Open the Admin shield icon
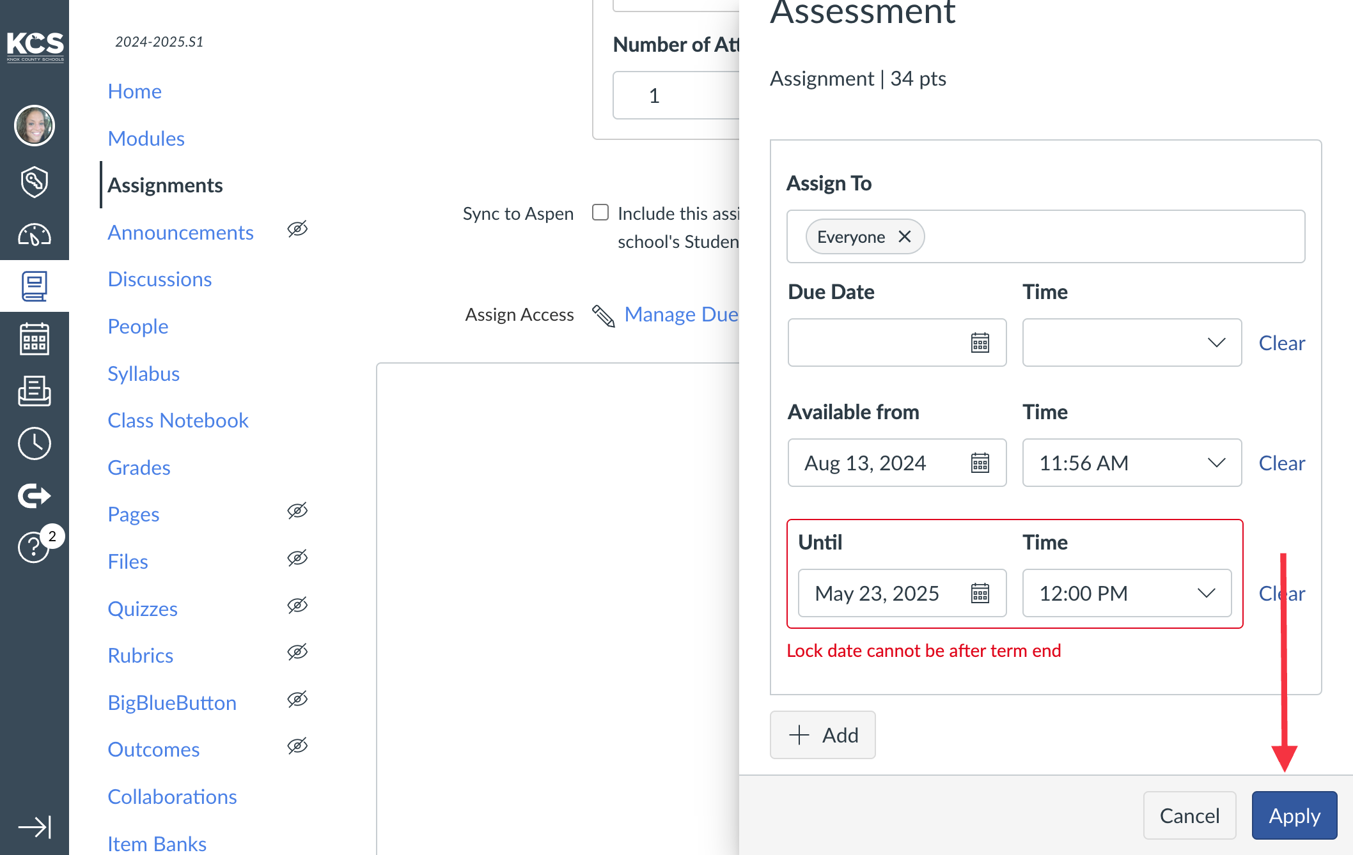Viewport: 1353px width, 855px height. [x=35, y=182]
